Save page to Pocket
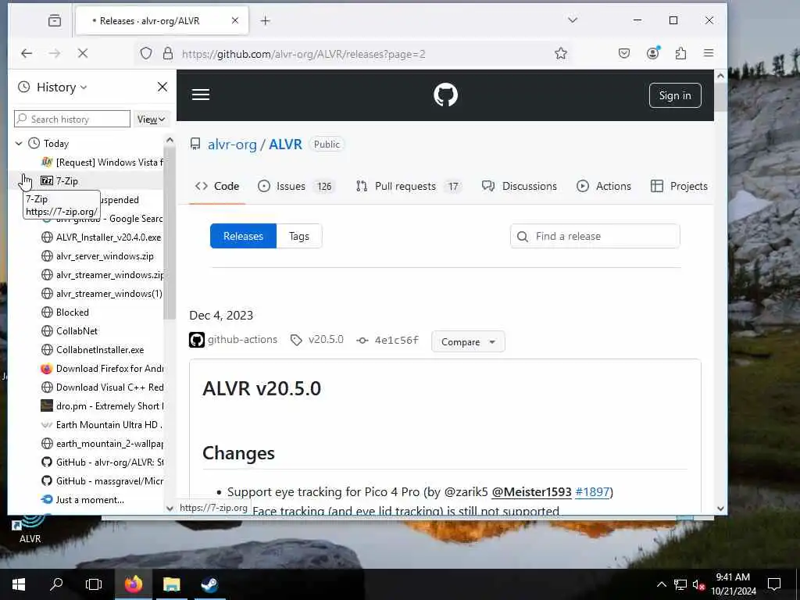The image size is (800, 600). [624, 54]
